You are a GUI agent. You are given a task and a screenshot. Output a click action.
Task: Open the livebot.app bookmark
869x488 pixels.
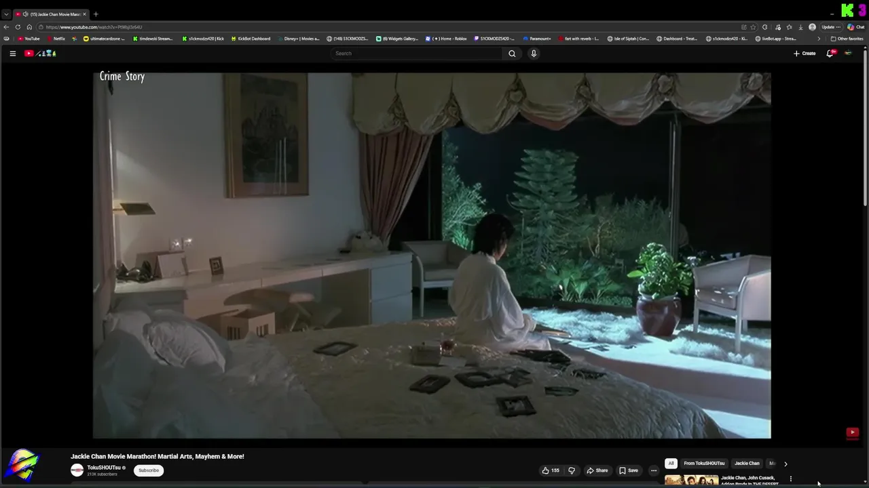pyautogui.click(x=776, y=39)
